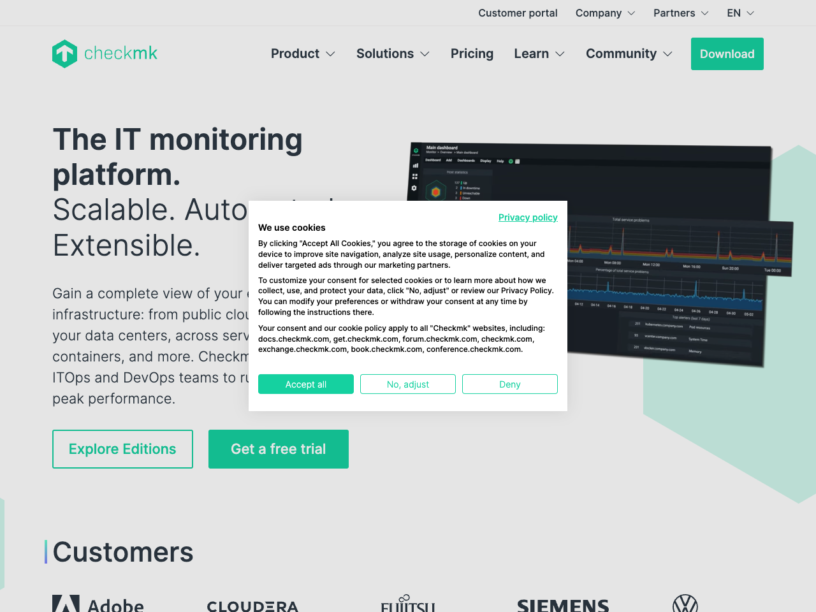Expand the Community navigation menu
The width and height of the screenshot is (816, 612).
point(629,54)
